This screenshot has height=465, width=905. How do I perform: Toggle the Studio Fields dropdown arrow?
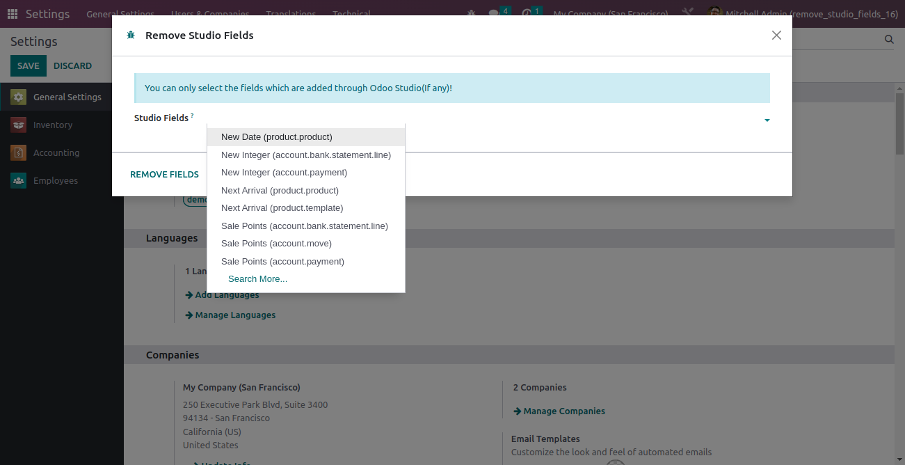pyautogui.click(x=767, y=120)
